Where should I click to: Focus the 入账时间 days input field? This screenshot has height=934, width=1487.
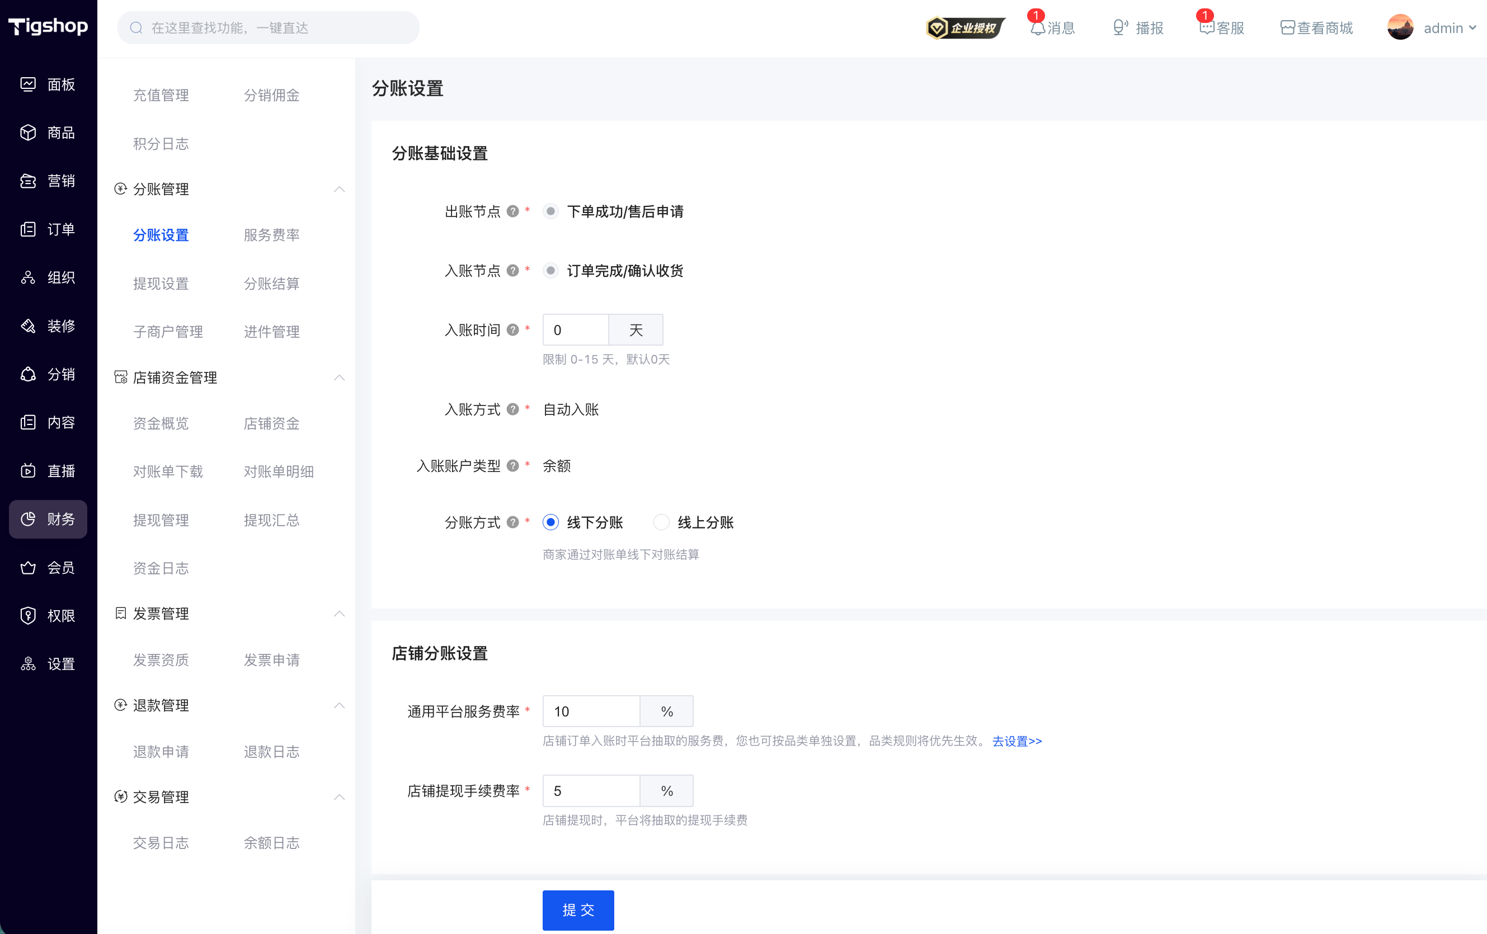tap(576, 329)
